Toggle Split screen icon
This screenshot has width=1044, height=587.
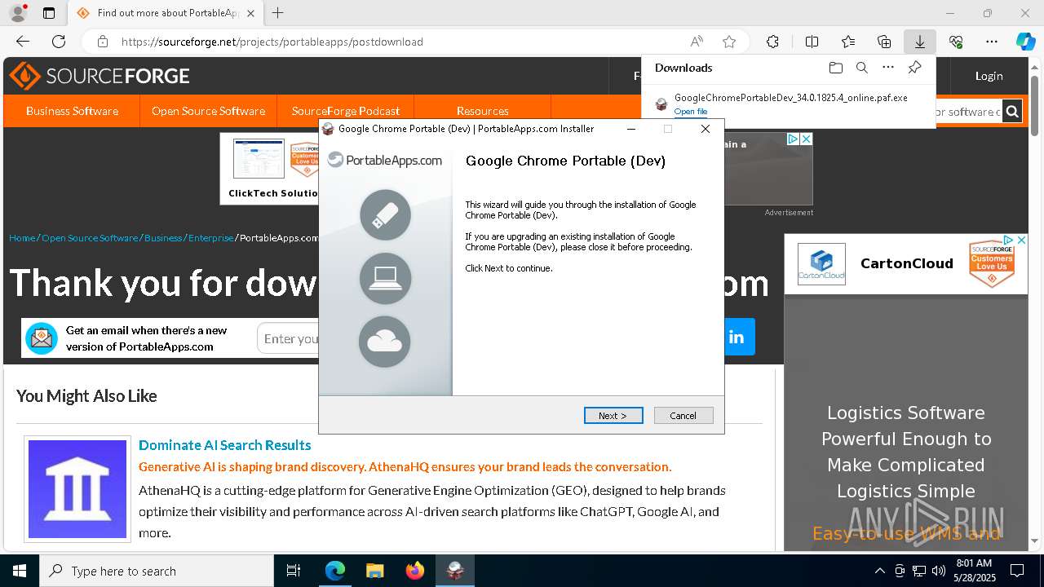click(812, 42)
